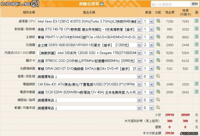Click the 估價單號 input field

pos(171,4)
